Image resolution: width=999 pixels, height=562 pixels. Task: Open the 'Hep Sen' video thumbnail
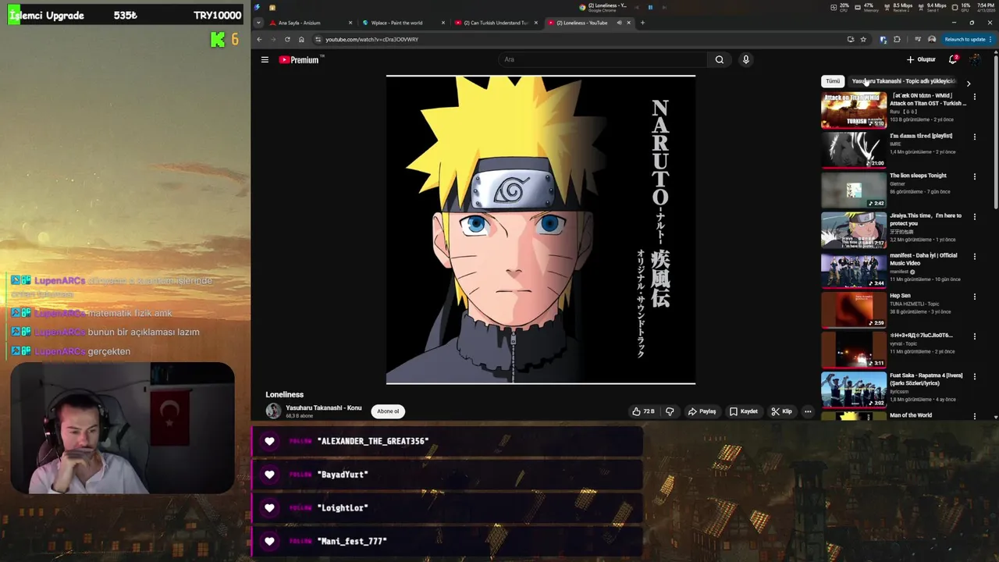coord(854,310)
